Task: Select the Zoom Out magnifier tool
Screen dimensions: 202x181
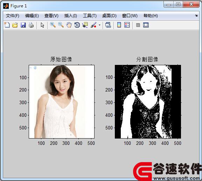Action: click(61, 25)
